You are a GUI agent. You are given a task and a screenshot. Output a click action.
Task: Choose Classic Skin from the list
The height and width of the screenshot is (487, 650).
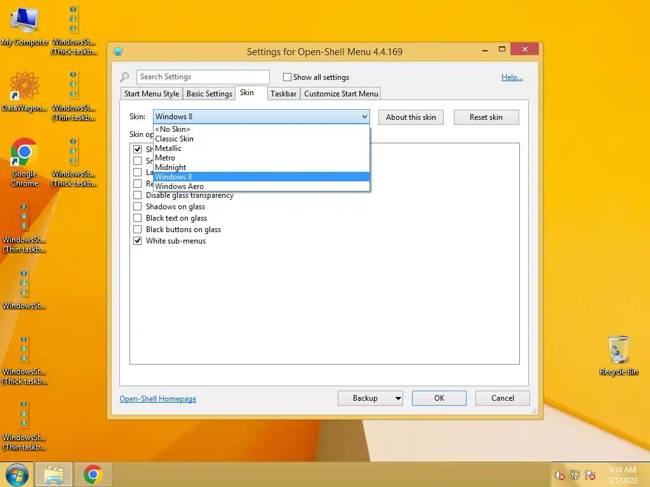pos(261,139)
